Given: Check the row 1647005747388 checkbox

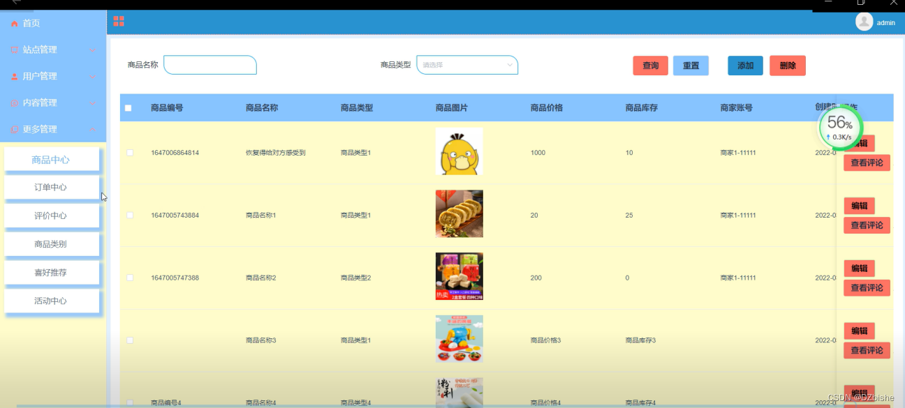Looking at the screenshot, I should coord(130,278).
